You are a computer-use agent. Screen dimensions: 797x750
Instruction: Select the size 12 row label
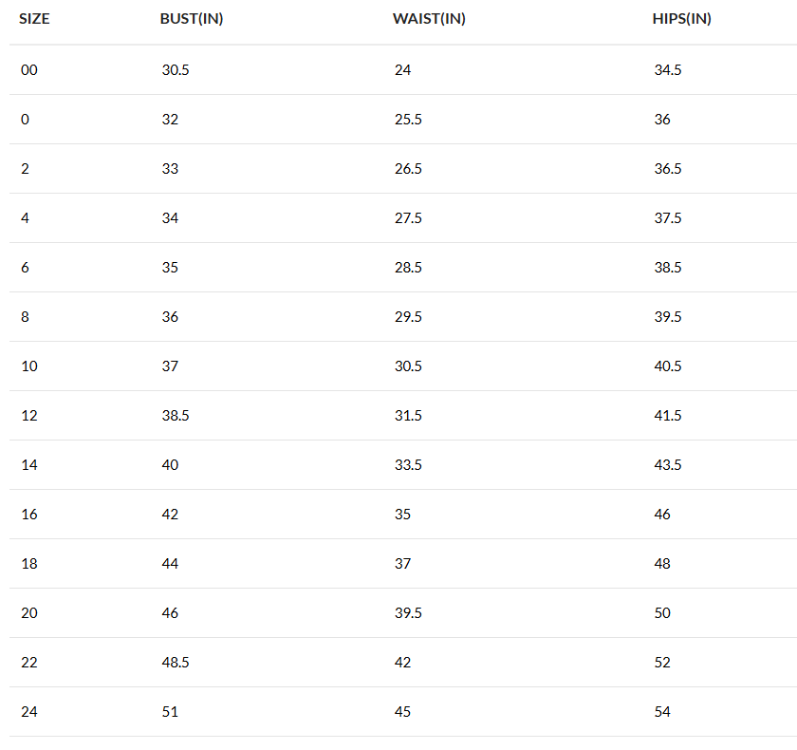29,416
